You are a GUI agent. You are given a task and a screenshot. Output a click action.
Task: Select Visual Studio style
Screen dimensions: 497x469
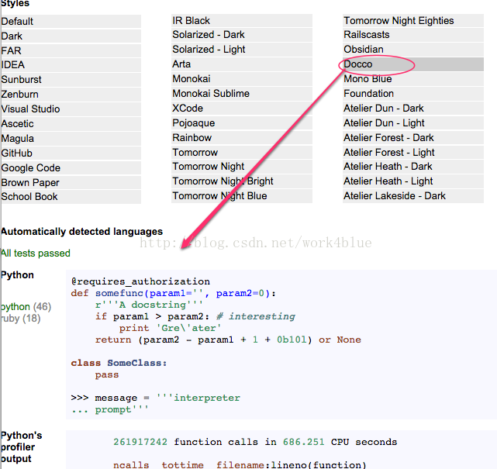[71, 109]
